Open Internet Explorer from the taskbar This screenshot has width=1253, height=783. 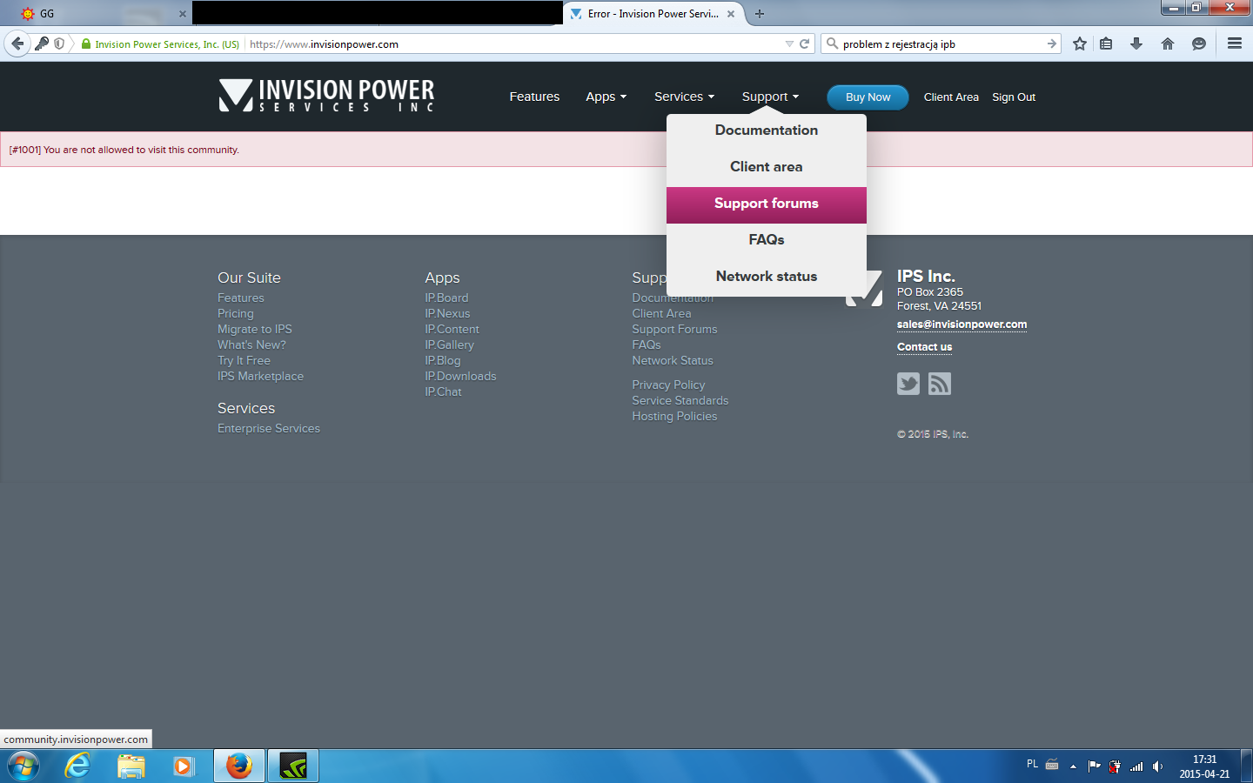point(77,766)
